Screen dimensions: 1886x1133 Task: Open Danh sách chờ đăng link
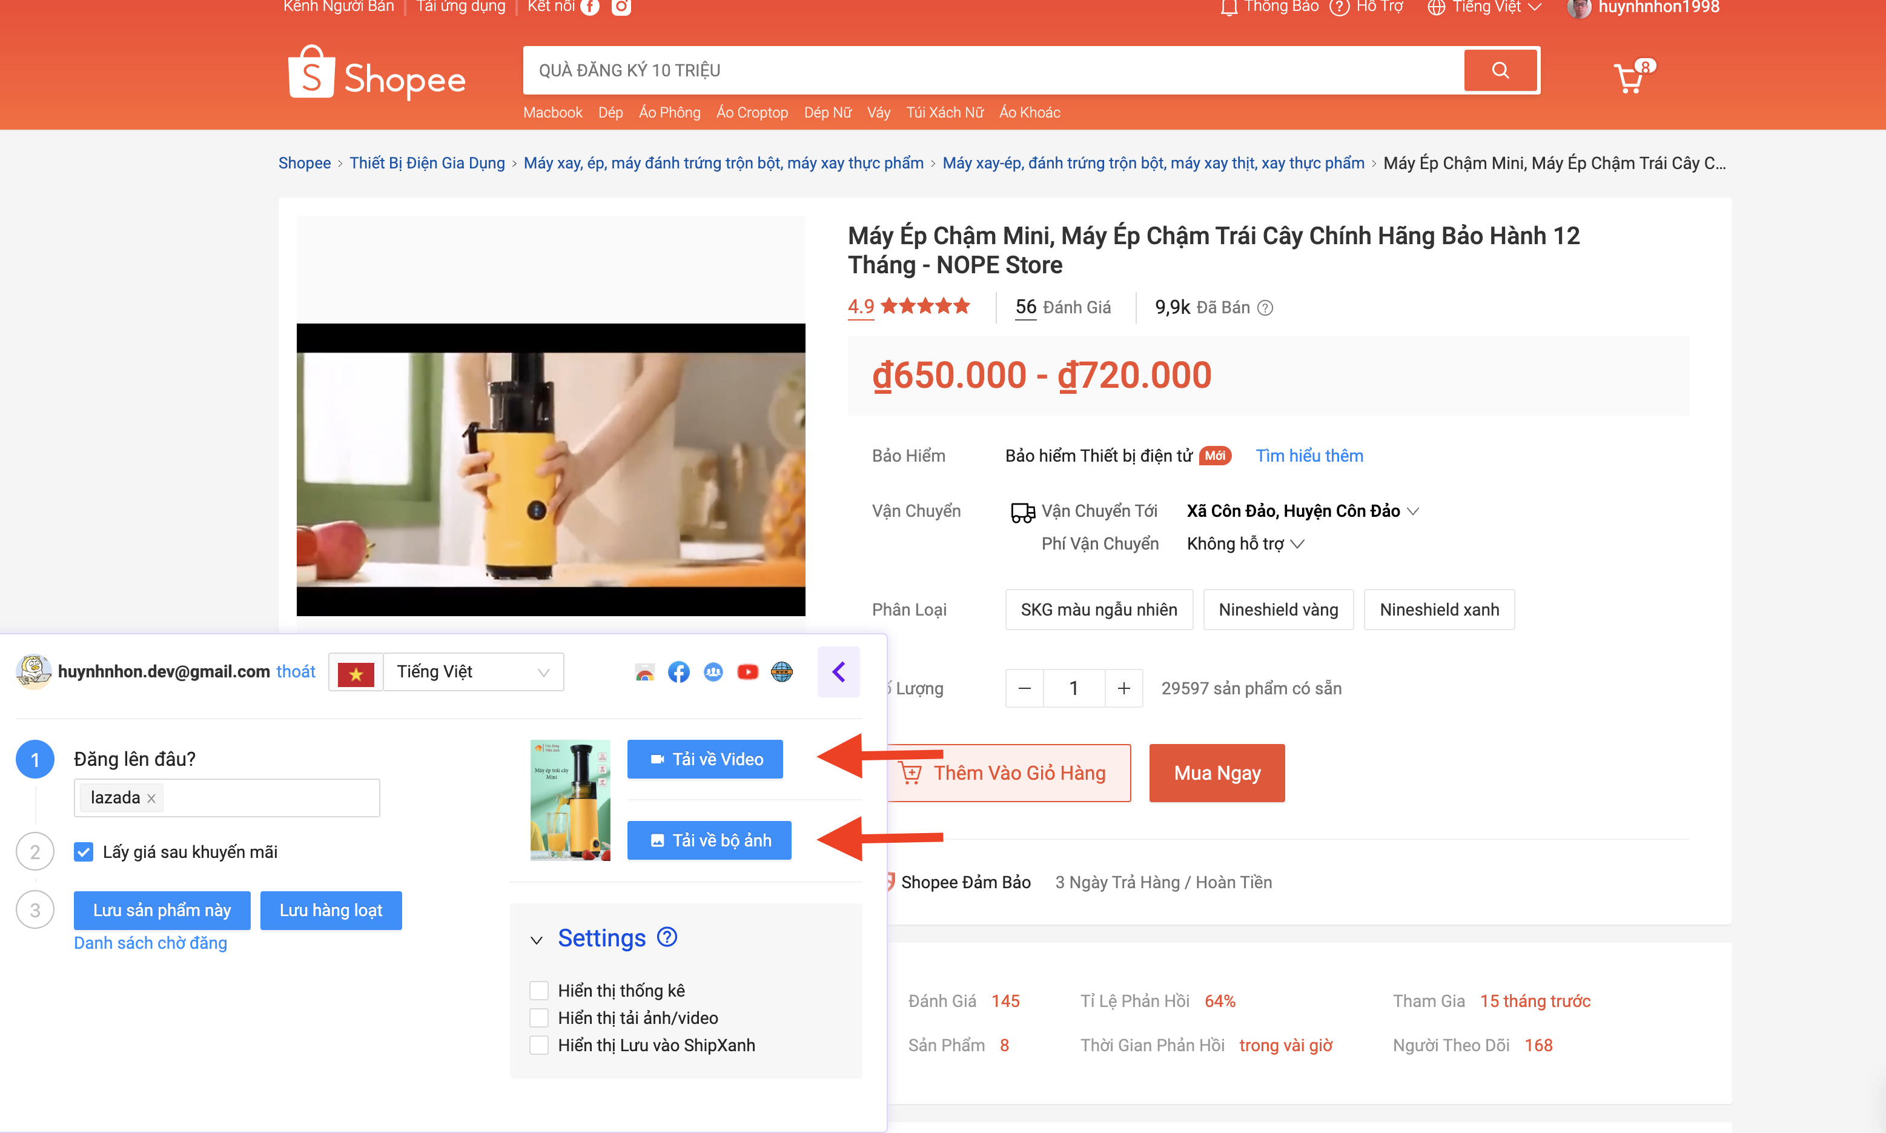[x=150, y=943]
